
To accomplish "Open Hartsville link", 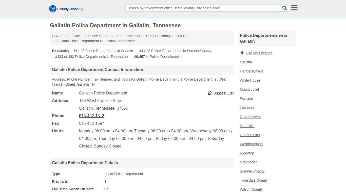I will 247,126.
